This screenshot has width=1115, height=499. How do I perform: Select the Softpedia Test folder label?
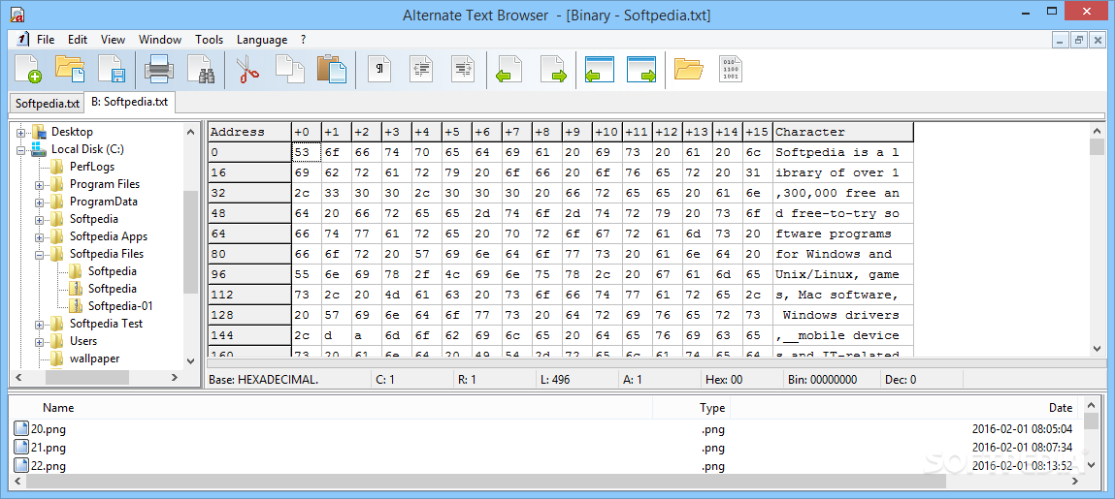(106, 324)
